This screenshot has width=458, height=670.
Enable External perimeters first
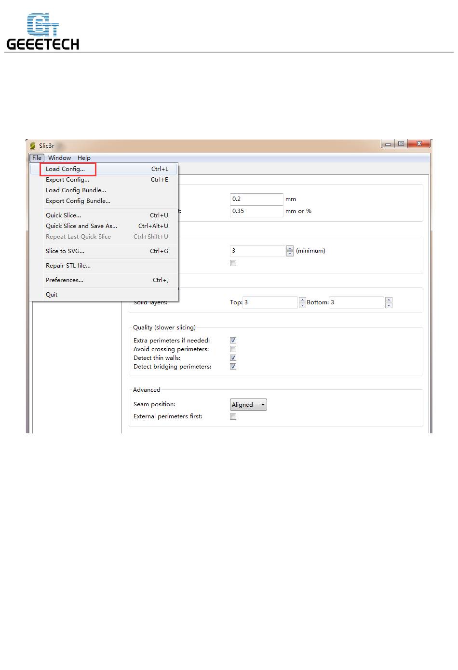click(x=233, y=417)
